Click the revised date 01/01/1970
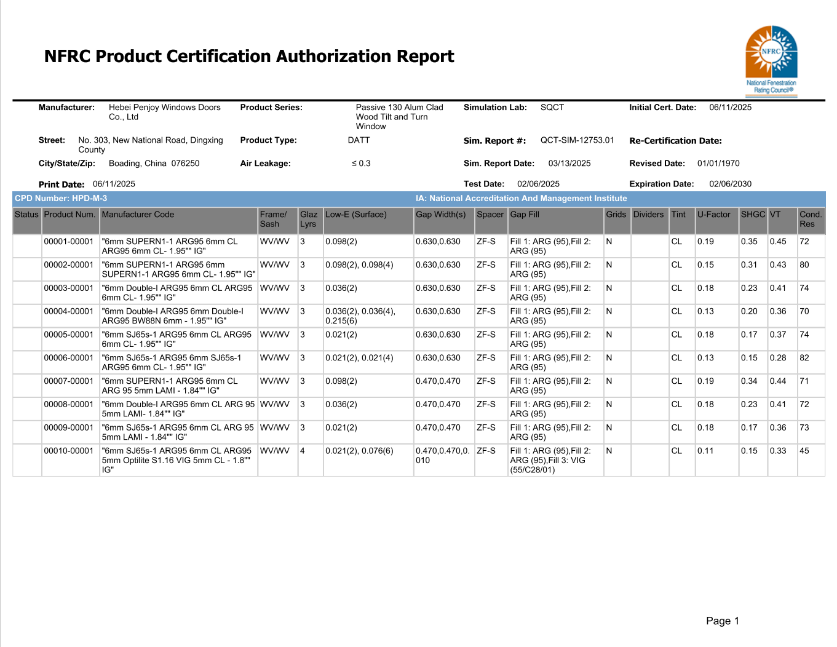This screenshot has width=837, height=647. tap(718, 164)
